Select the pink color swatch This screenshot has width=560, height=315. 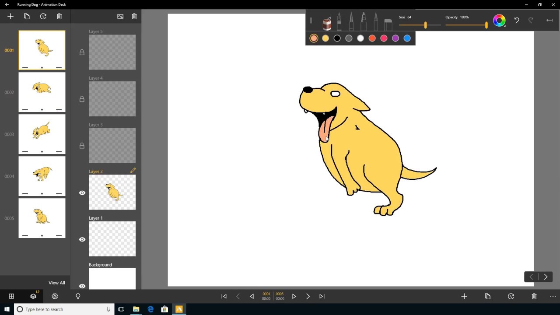(x=384, y=38)
